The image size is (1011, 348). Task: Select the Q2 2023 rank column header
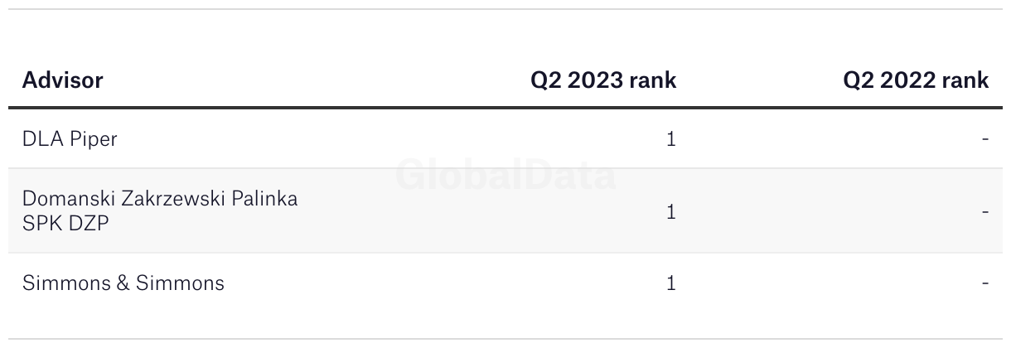point(603,80)
